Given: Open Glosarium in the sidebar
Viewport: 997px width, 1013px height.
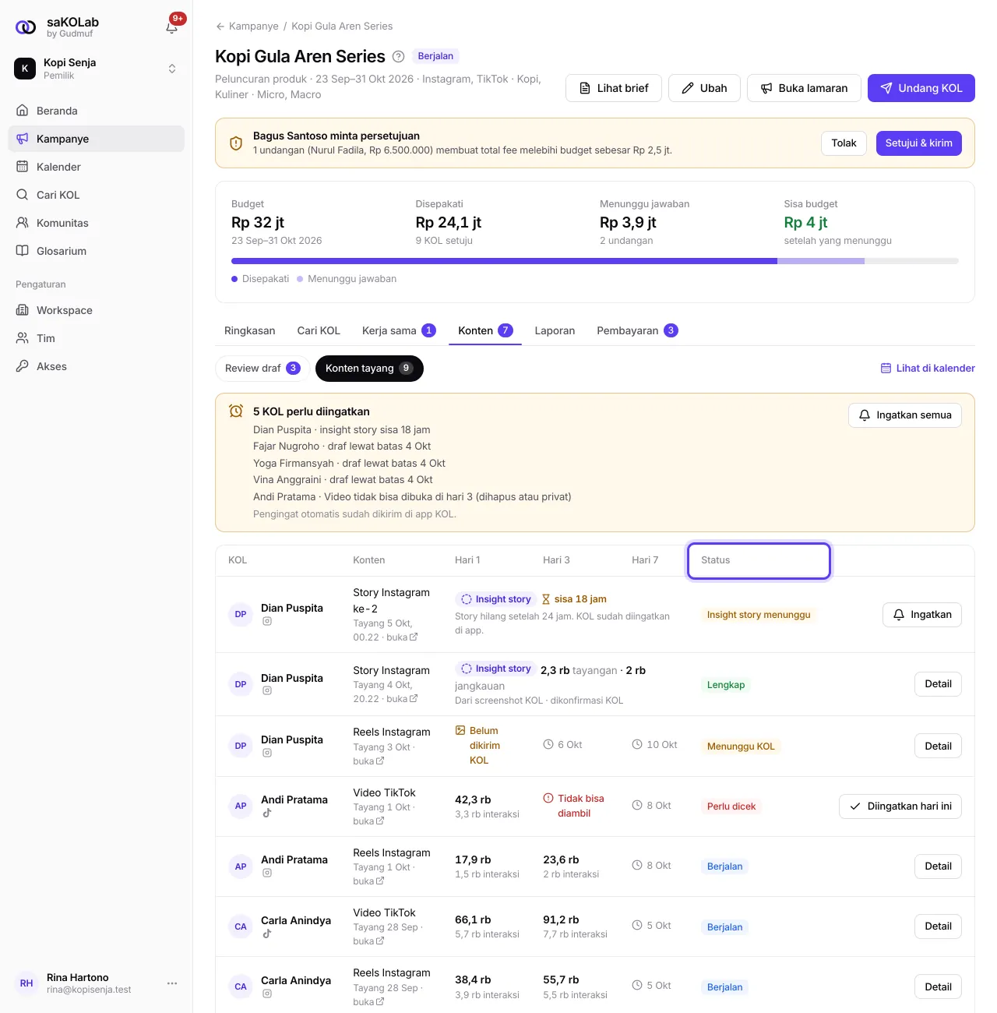Looking at the screenshot, I should pyautogui.click(x=96, y=251).
